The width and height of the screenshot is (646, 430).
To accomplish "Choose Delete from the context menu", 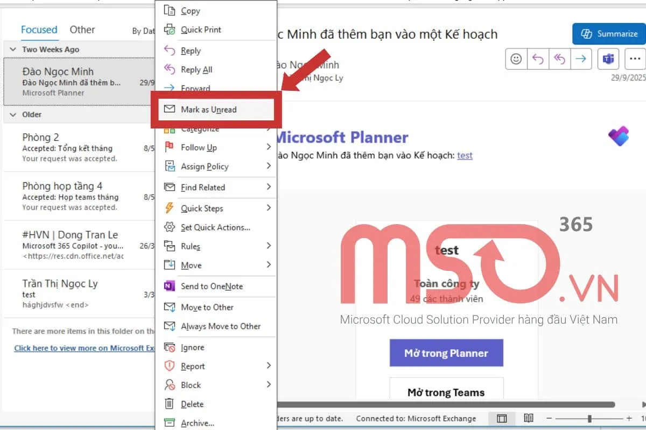I will tap(192, 404).
